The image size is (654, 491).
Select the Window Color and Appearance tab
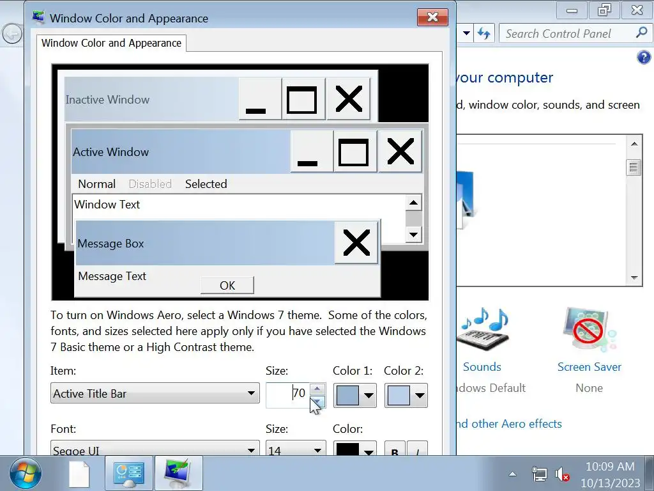111,43
